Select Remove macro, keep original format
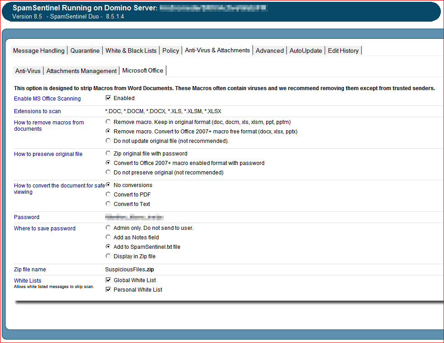 [108, 122]
